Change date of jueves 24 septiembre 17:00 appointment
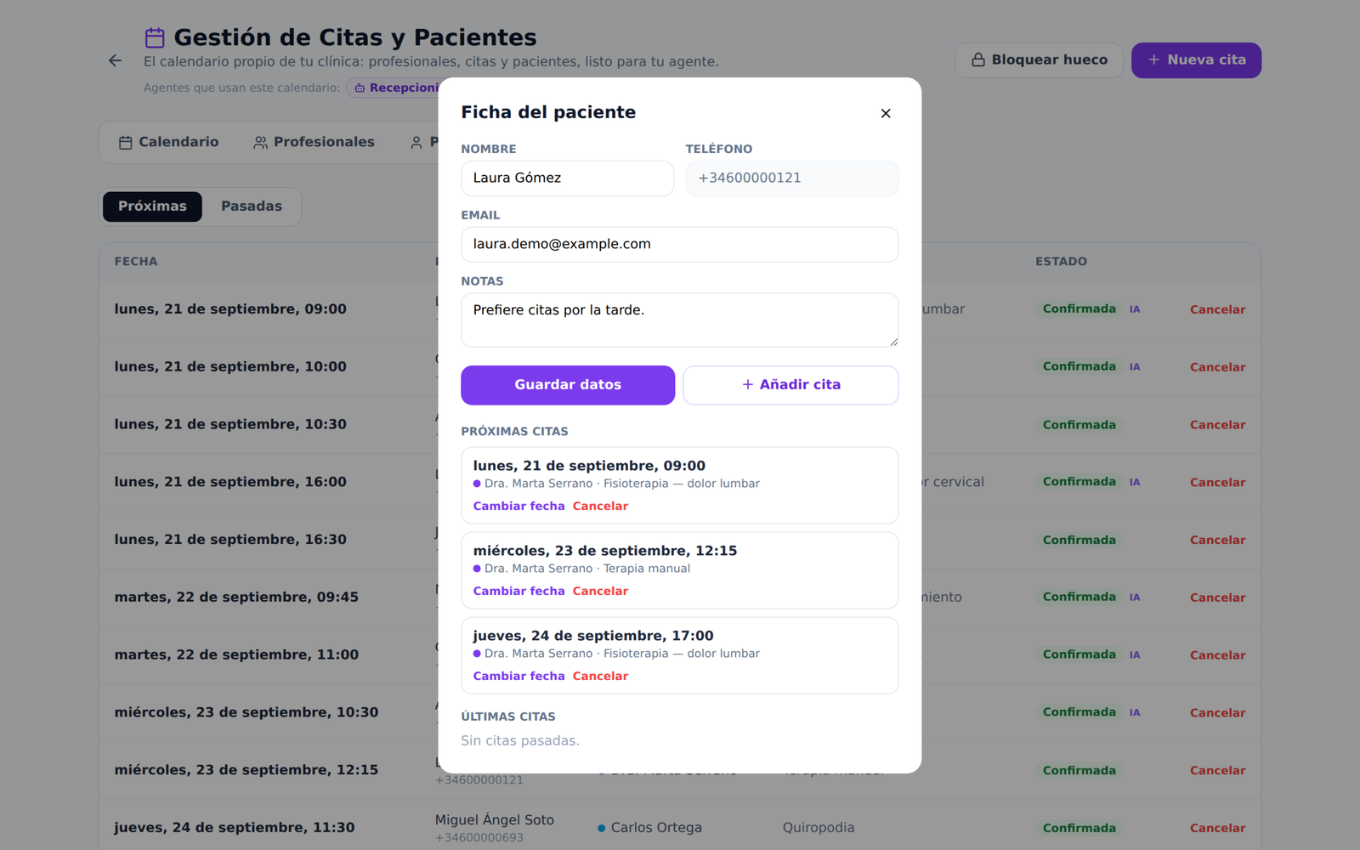Screen dimensions: 1360x850 (x=518, y=676)
